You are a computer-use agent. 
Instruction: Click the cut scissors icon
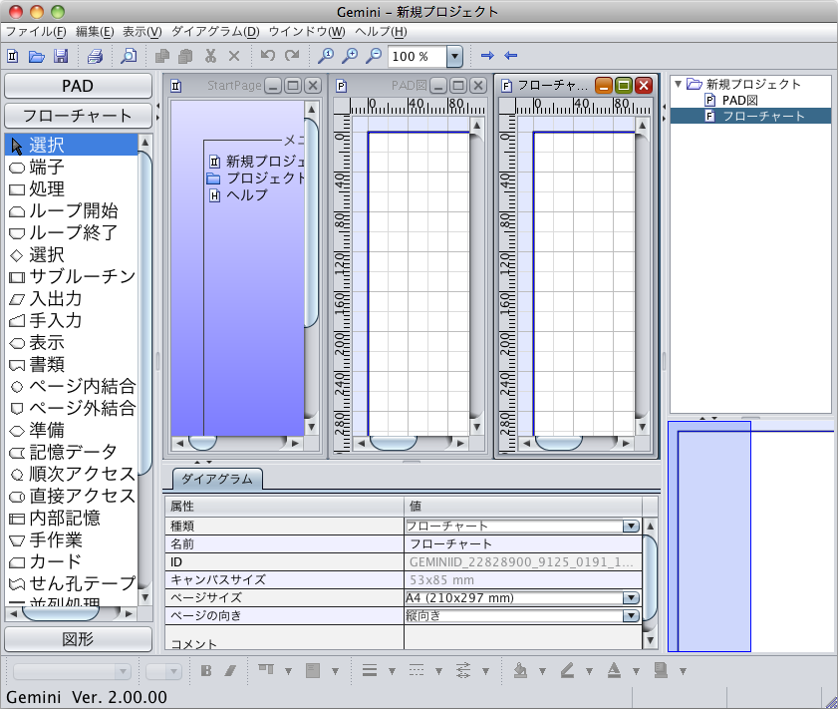(x=210, y=56)
